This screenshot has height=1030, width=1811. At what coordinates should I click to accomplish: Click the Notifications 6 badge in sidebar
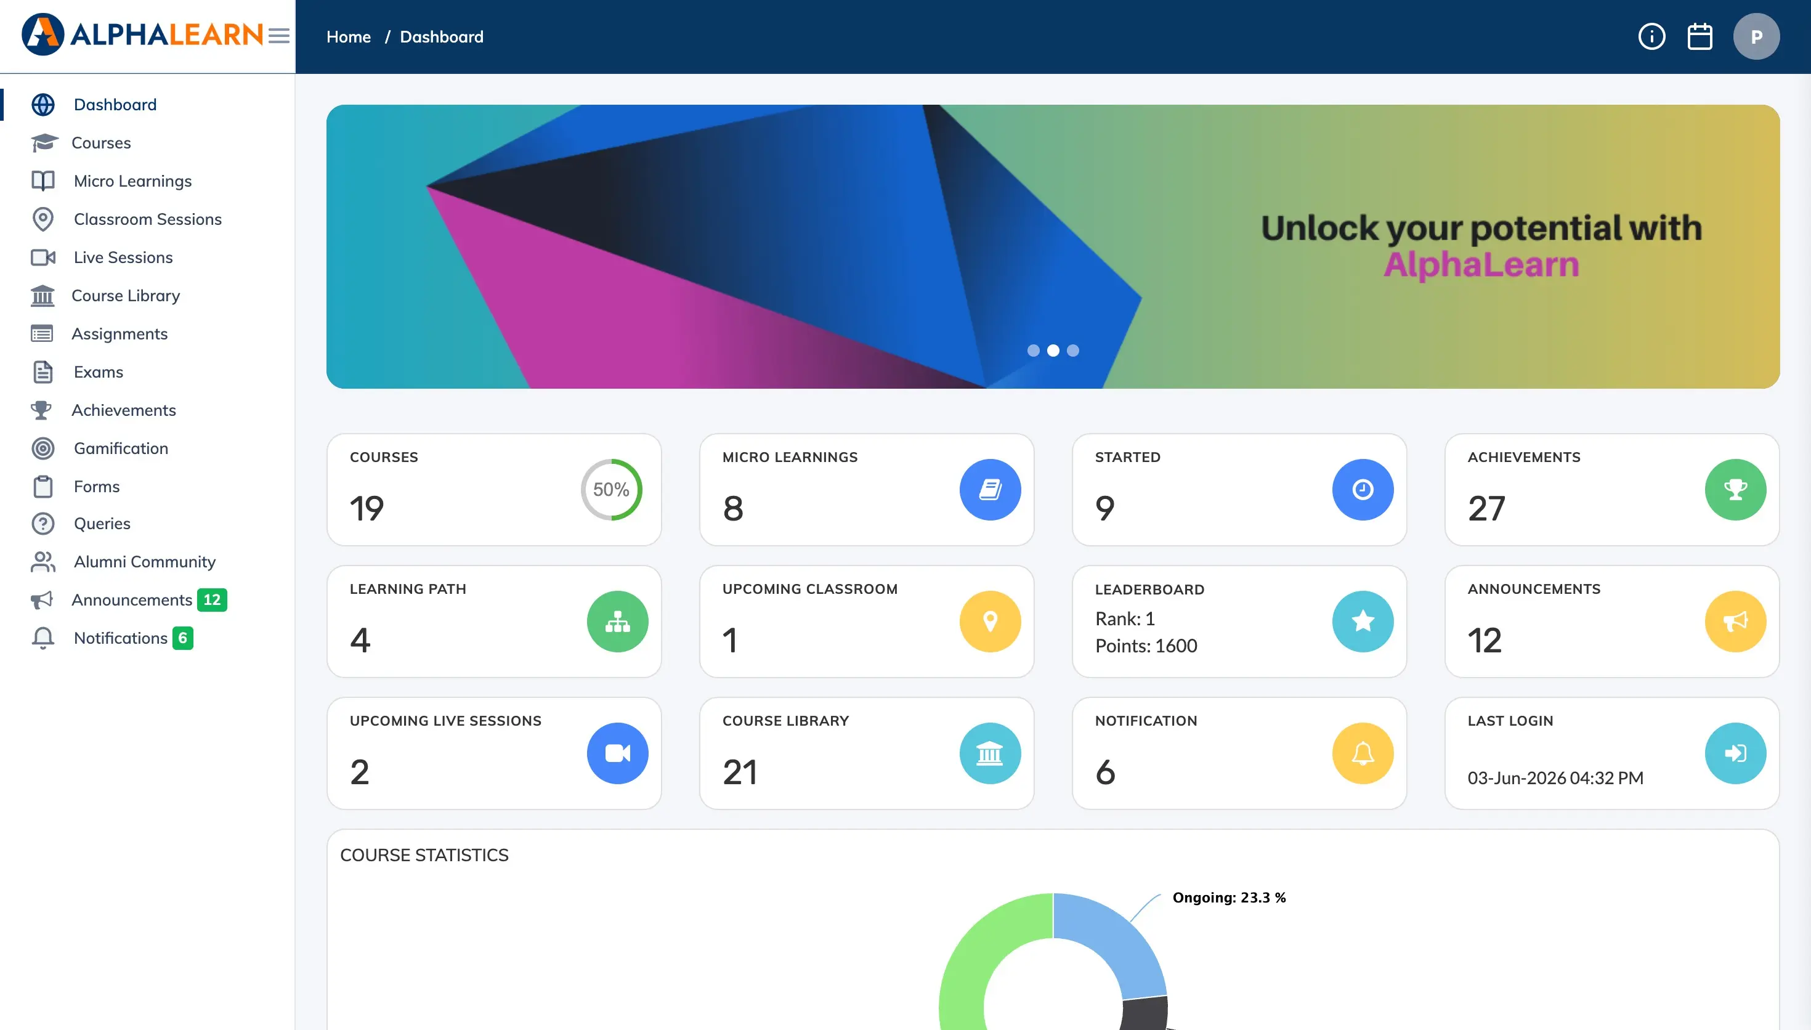pos(183,638)
